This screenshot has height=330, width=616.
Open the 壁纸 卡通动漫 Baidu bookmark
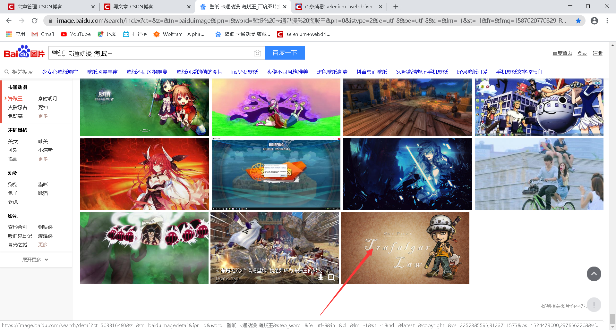click(x=243, y=34)
